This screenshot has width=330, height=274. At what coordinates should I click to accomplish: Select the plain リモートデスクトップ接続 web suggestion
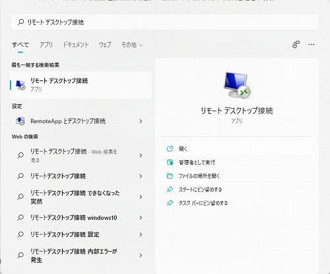pos(81,176)
